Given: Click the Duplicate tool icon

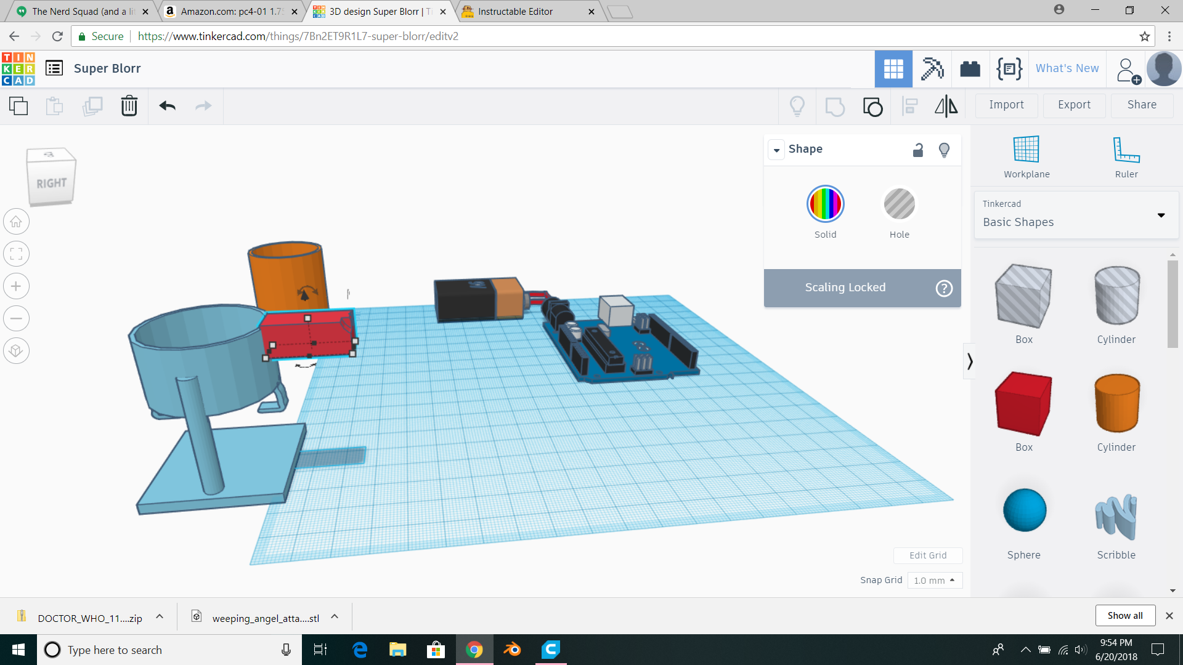Looking at the screenshot, I should 92,106.
